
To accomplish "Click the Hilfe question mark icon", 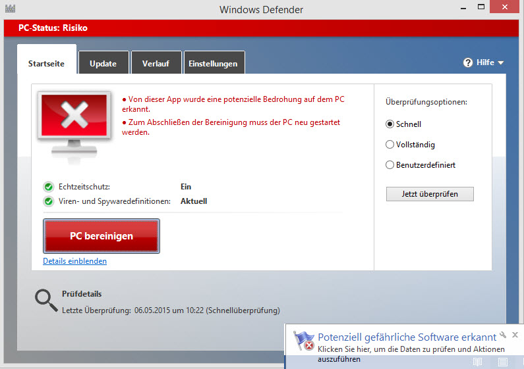I will point(468,62).
